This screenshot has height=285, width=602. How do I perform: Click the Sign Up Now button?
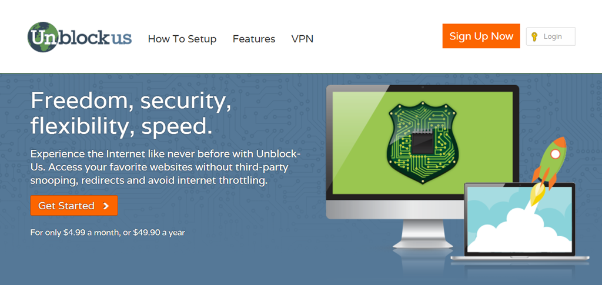click(481, 36)
